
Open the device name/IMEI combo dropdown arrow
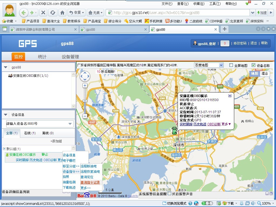point(70,124)
